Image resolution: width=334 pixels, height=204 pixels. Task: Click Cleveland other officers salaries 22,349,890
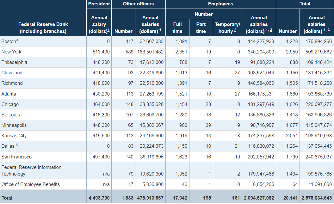point(152,73)
